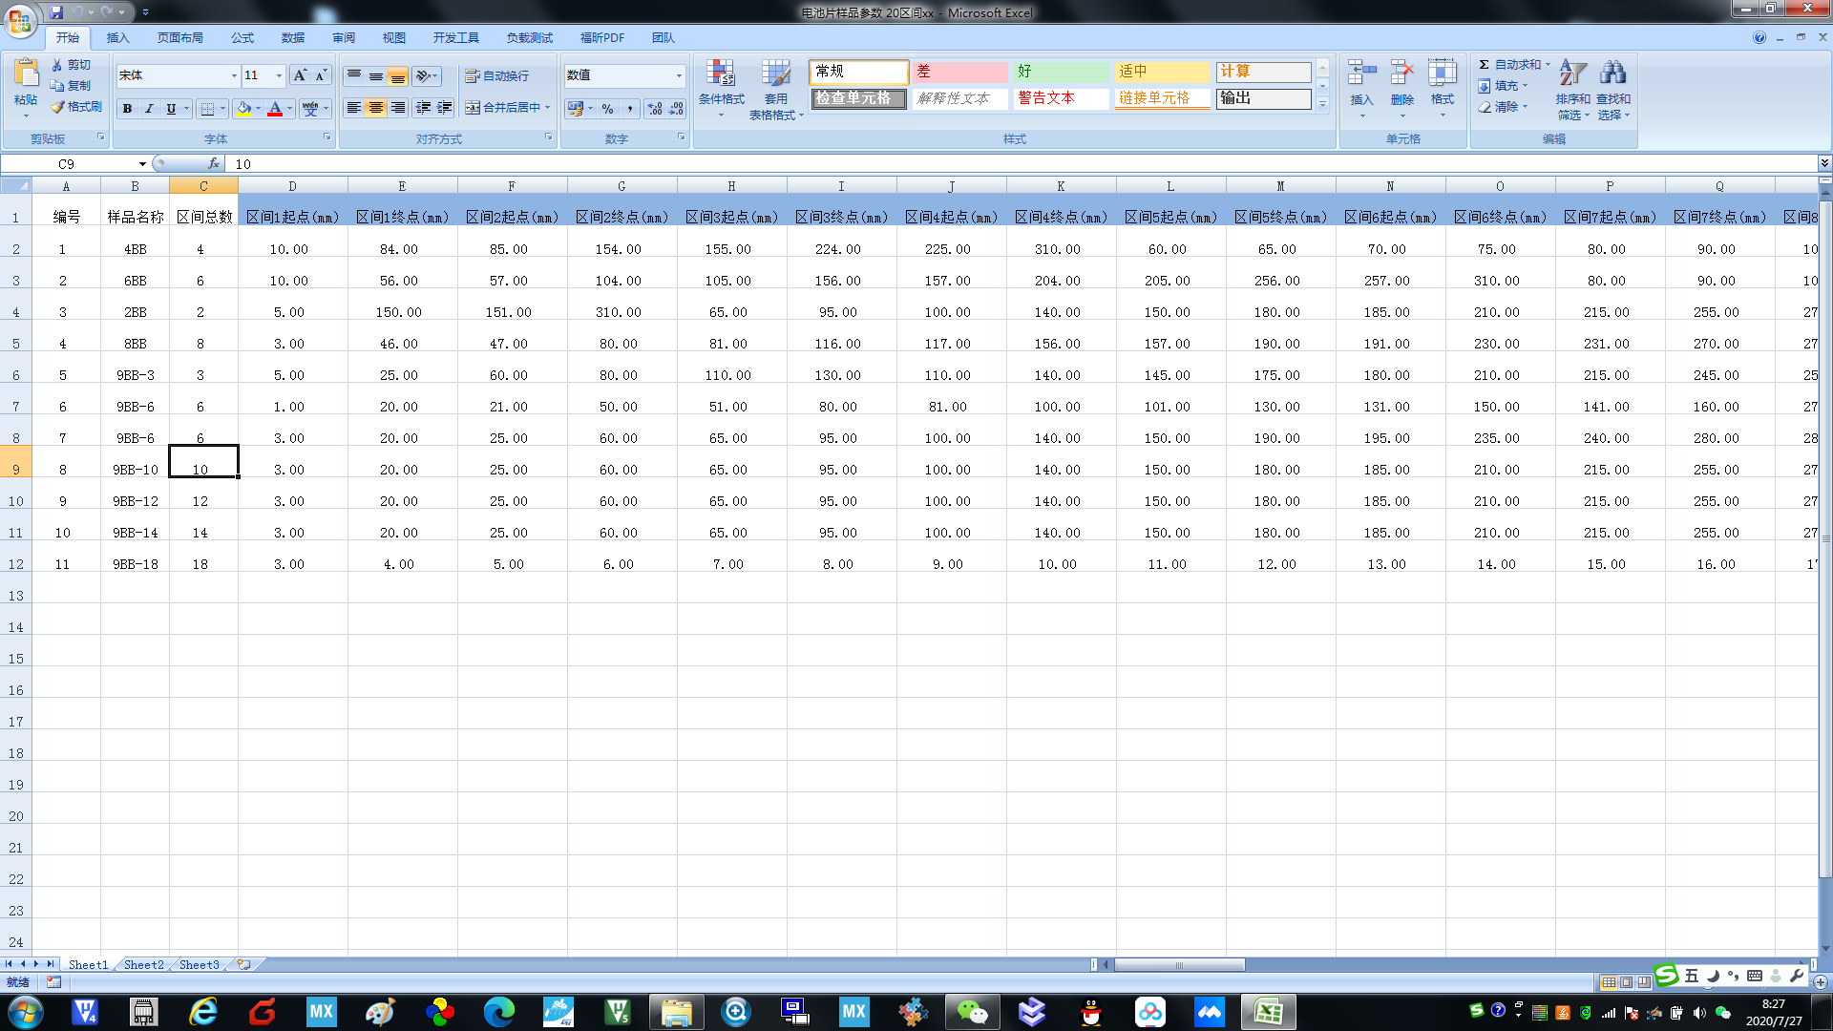Toggle middle vertical alignment
The height and width of the screenshot is (1031, 1833).
point(376,75)
